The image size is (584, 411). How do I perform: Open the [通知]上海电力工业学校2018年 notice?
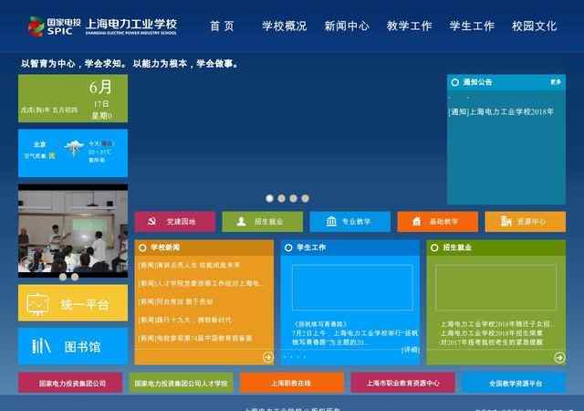pos(501,112)
